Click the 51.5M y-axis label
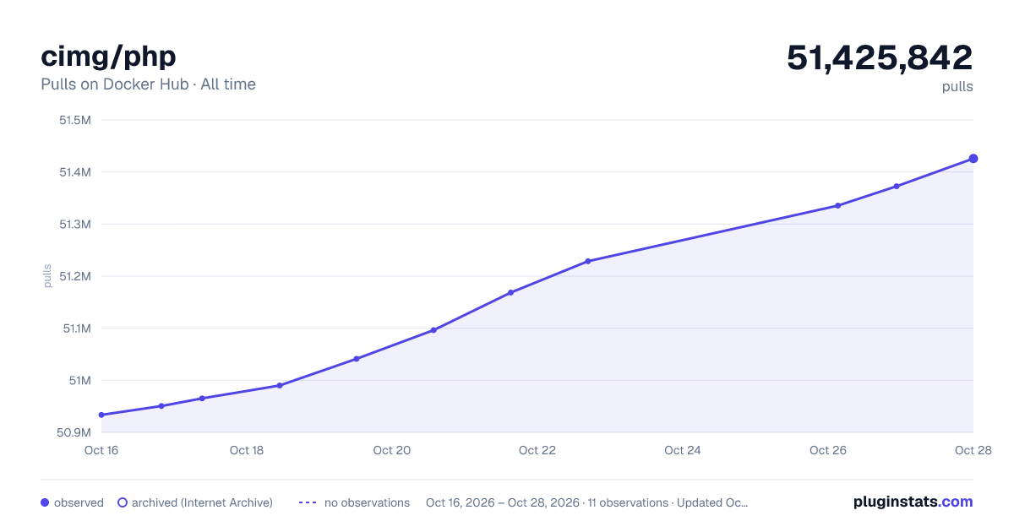The image size is (1014, 532). coord(74,120)
